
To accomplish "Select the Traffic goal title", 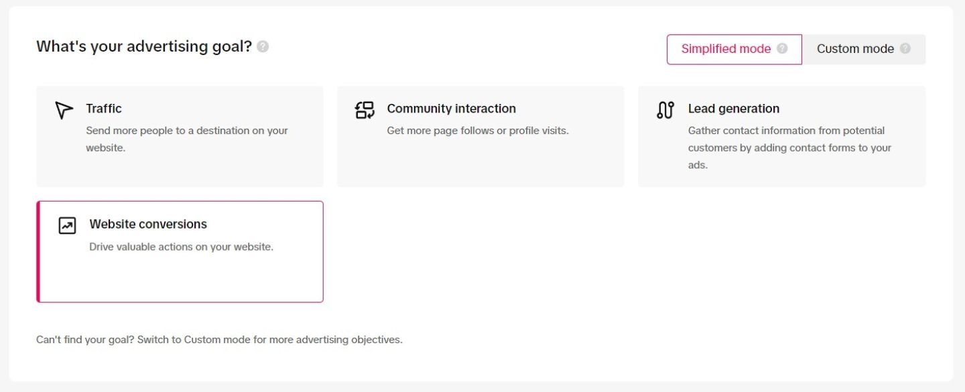I will (x=104, y=109).
